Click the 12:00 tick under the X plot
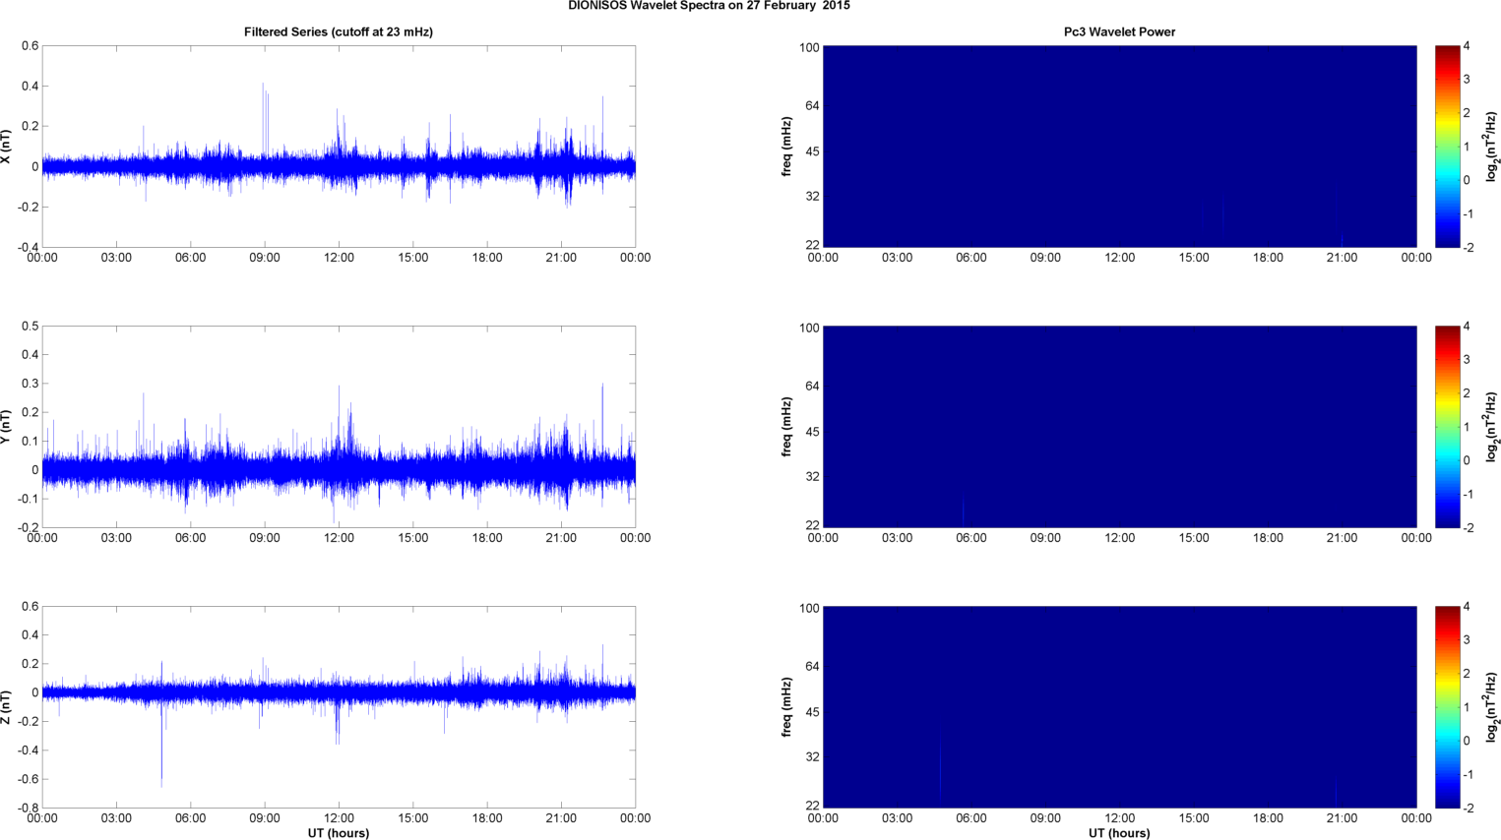This screenshot has height=840, width=1501. coord(339,258)
